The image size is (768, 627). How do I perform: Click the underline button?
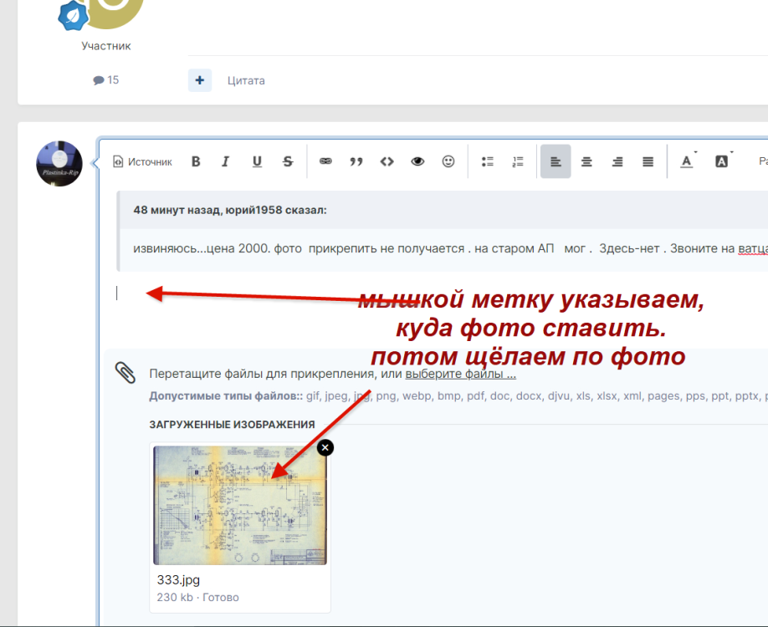(x=257, y=162)
